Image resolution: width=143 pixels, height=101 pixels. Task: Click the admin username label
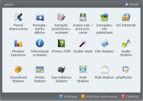[x=9, y=4]
